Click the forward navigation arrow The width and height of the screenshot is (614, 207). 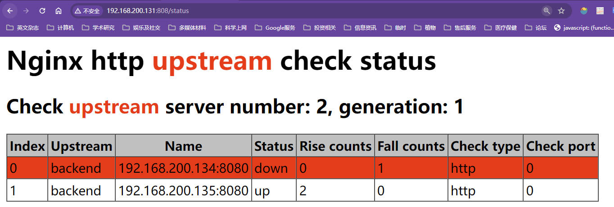tap(26, 11)
